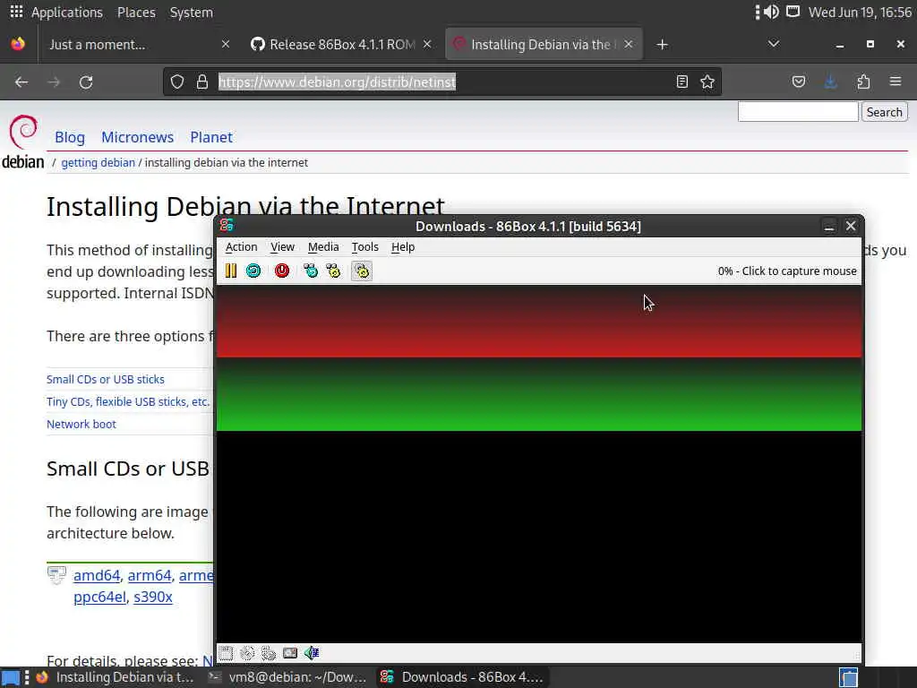The image size is (917, 688).
Task: Jump to the Network boot section
Action: (x=81, y=424)
